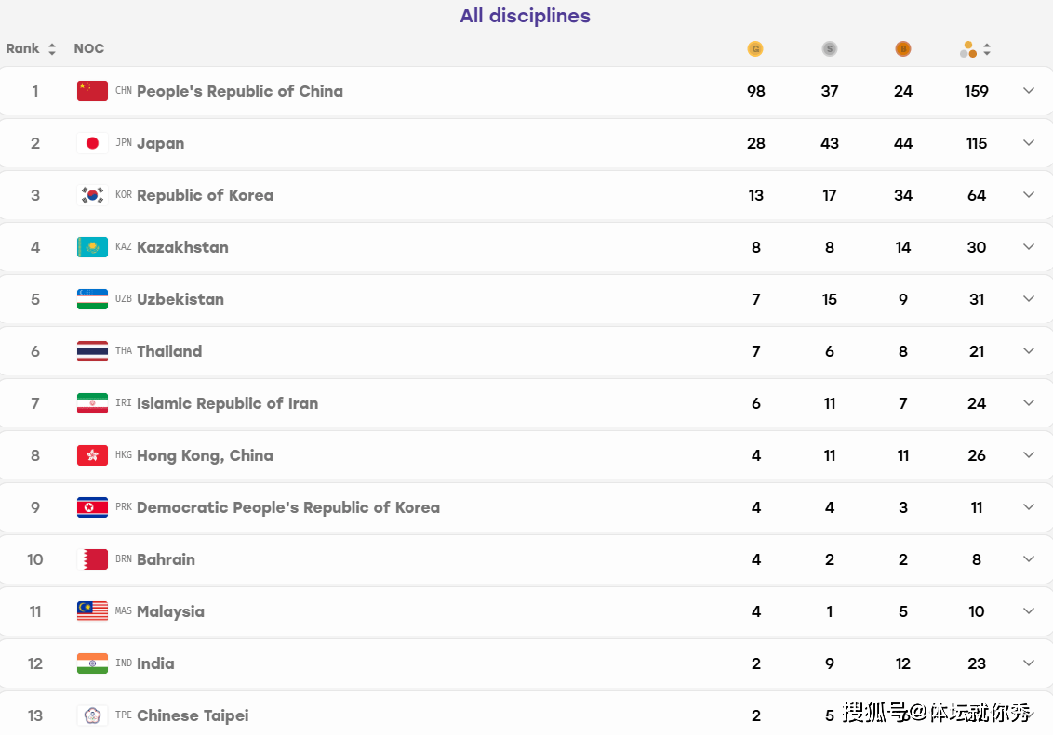
Task: Expand Hong Kong, China row
Action: coord(1028,454)
